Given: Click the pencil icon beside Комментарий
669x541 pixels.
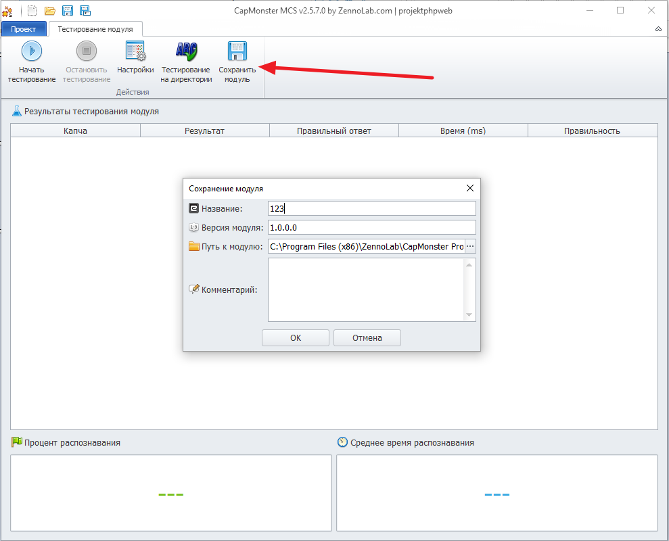Looking at the screenshot, I should coord(193,289).
